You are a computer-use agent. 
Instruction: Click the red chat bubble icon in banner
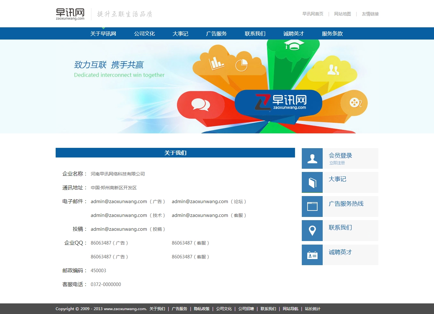pyautogui.click(x=200, y=104)
